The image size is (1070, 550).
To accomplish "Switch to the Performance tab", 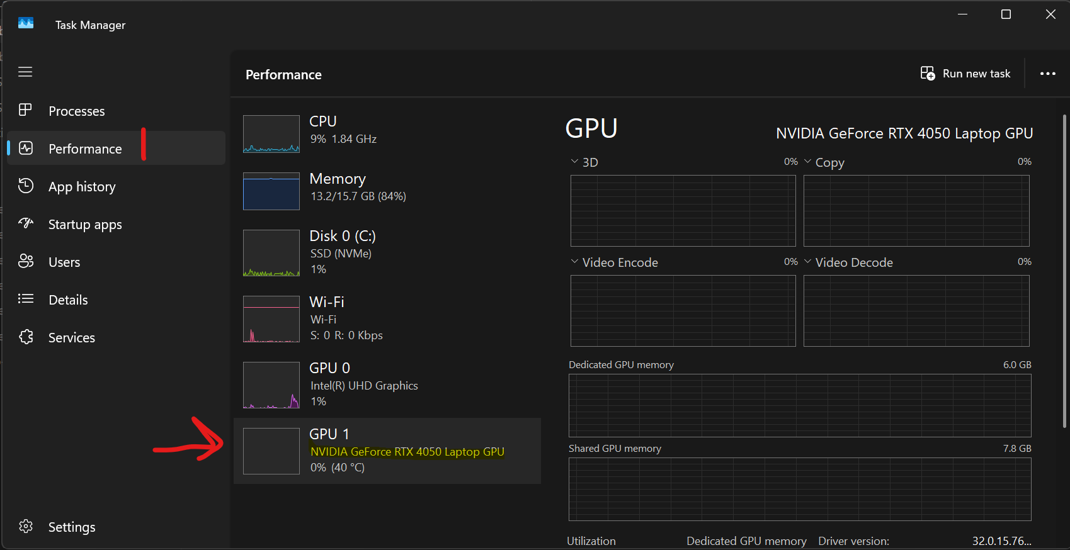I will point(85,149).
